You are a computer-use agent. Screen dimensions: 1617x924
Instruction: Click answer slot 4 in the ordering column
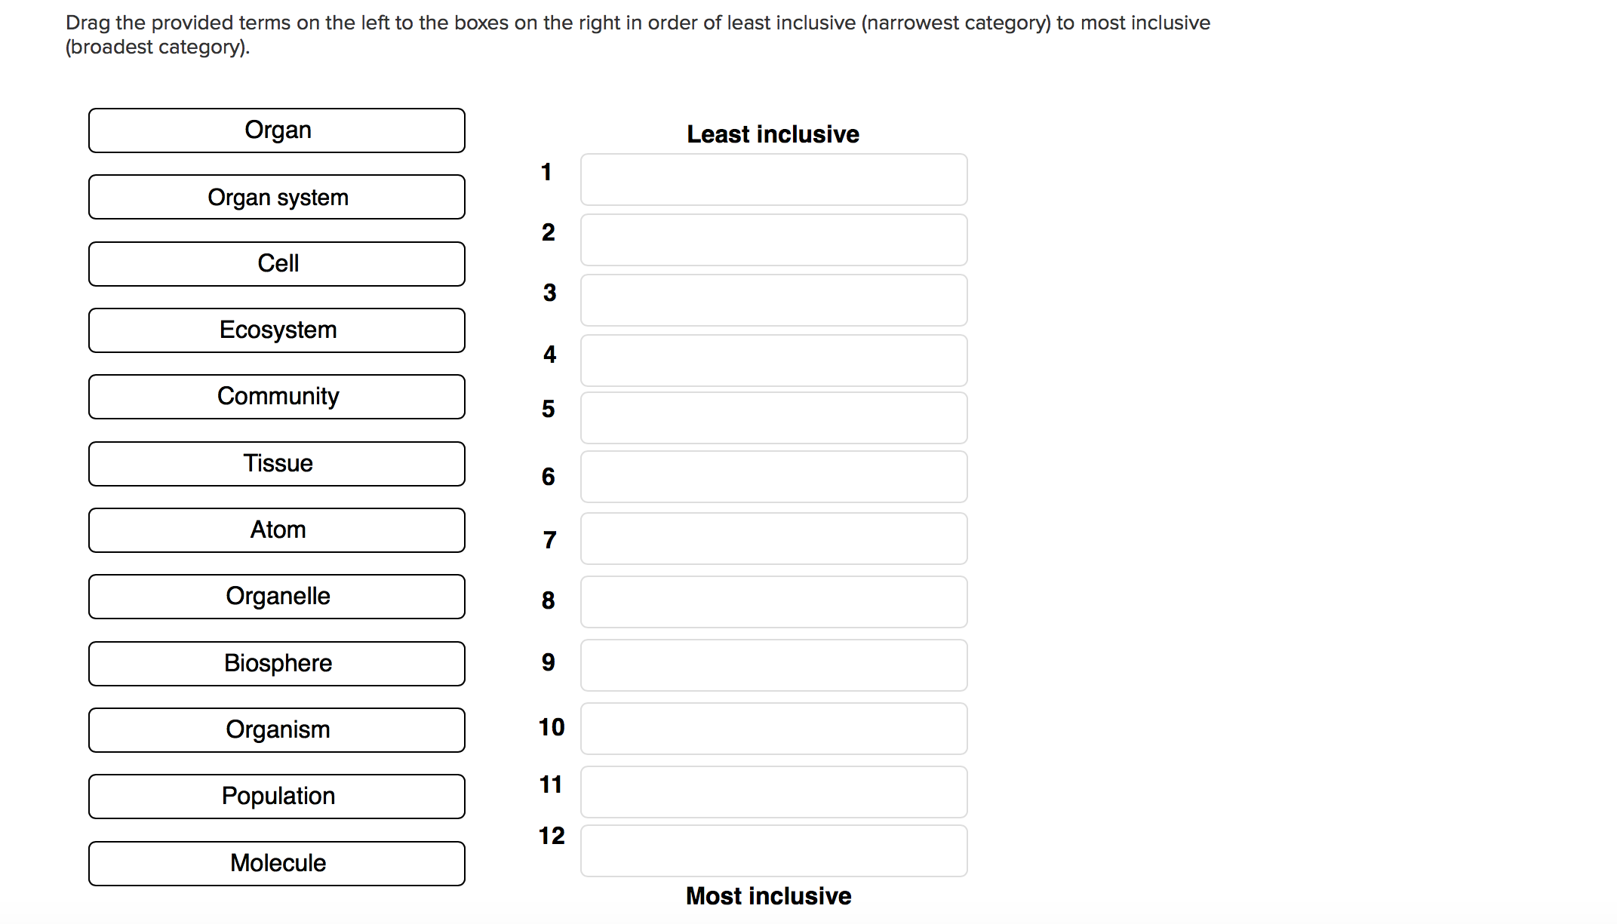click(x=773, y=360)
